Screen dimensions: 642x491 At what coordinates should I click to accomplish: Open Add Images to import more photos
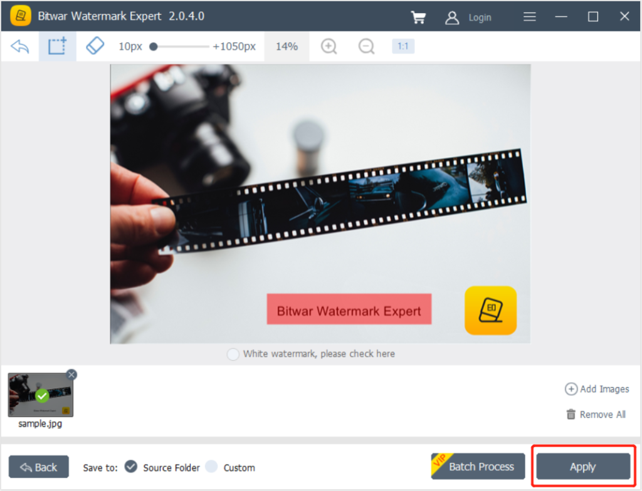click(596, 389)
